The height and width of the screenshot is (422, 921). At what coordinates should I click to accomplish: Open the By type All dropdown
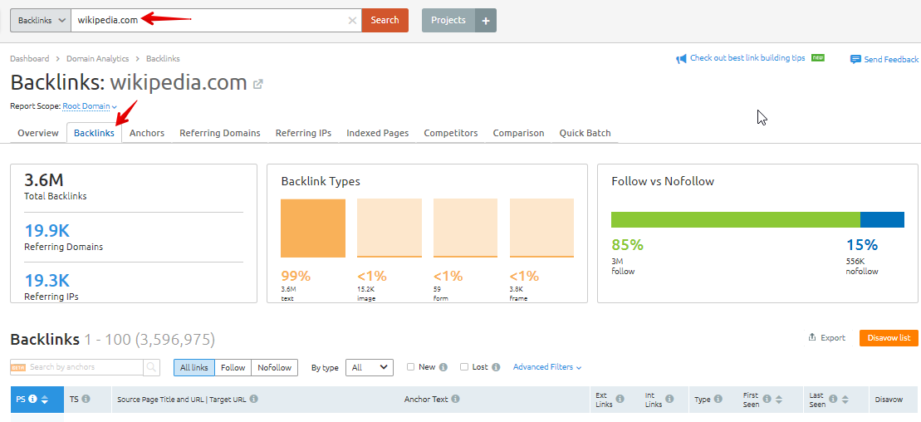(x=370, y=367)
